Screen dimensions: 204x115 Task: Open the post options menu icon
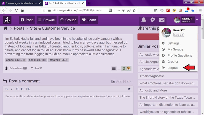pyautogui.click(x=114, y=68)
